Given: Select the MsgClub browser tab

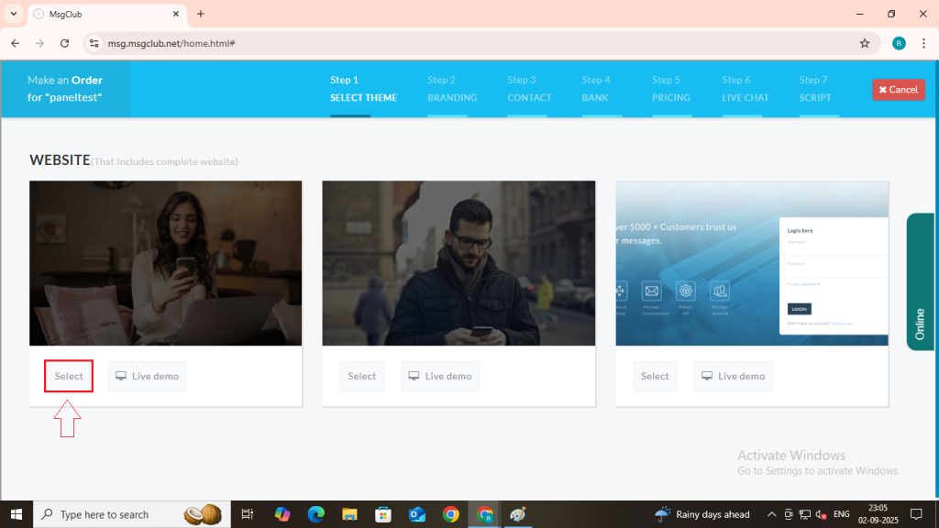Looking at the screenshot, I should coord(108,15).
